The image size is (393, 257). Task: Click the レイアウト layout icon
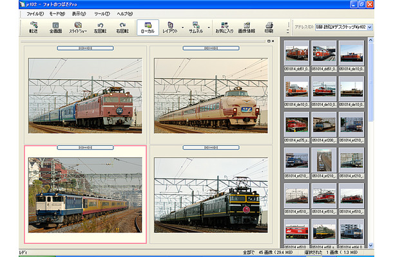pos(170,28)
